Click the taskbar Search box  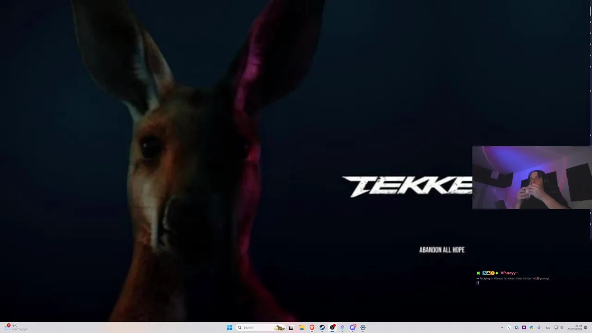click(x=260, y=327)
